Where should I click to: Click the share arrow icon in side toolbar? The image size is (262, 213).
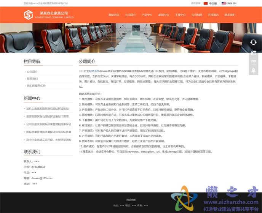tap(254, 53)
